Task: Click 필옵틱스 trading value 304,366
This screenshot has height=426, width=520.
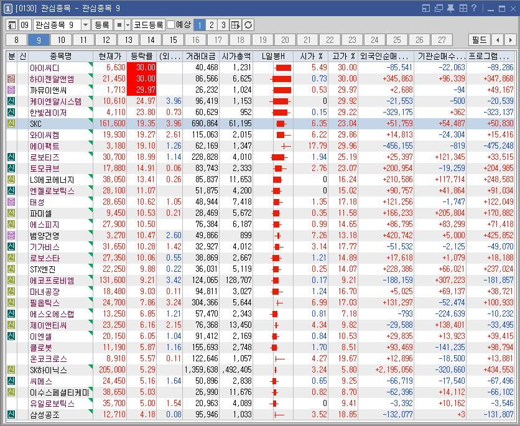Action: 205,303
